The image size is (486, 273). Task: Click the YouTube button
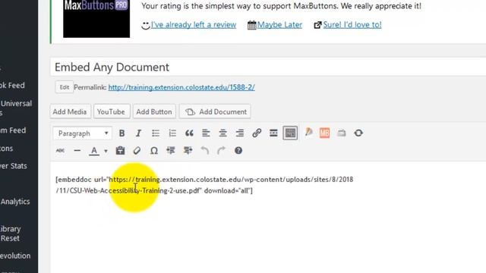[x=112, y=111]
